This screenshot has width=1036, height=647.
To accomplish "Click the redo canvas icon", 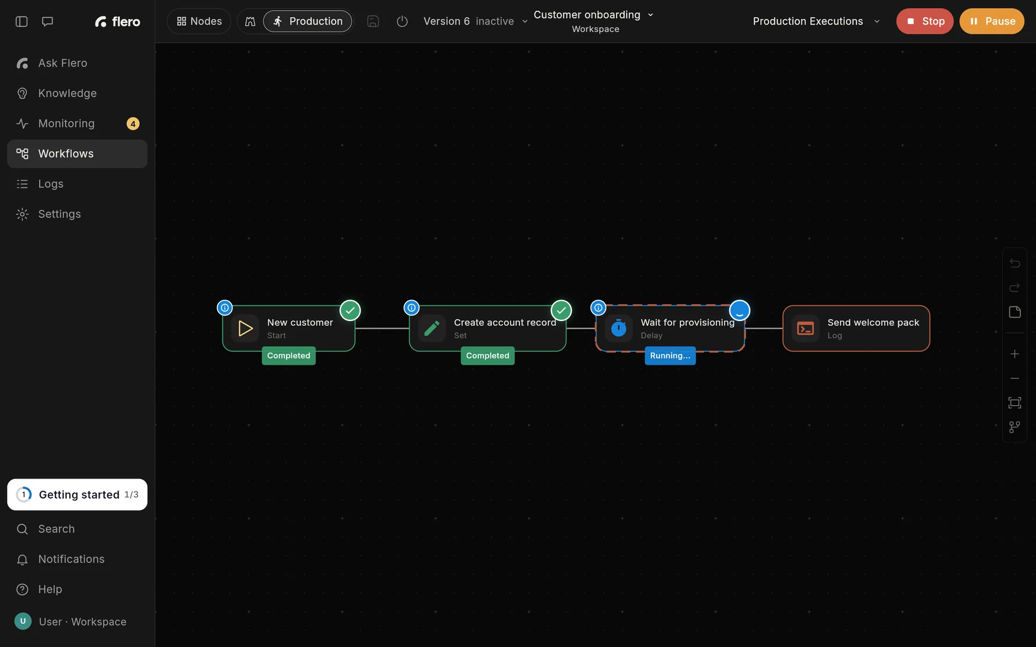I will click(x=1015, y=288).
